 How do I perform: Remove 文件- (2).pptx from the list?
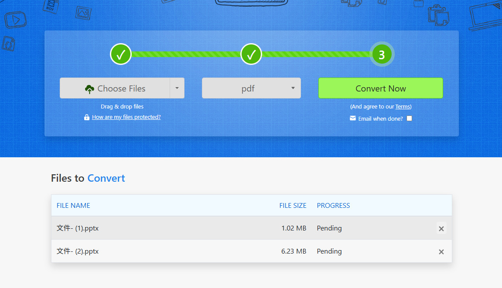pyautogui.click(x=441, y=252)
